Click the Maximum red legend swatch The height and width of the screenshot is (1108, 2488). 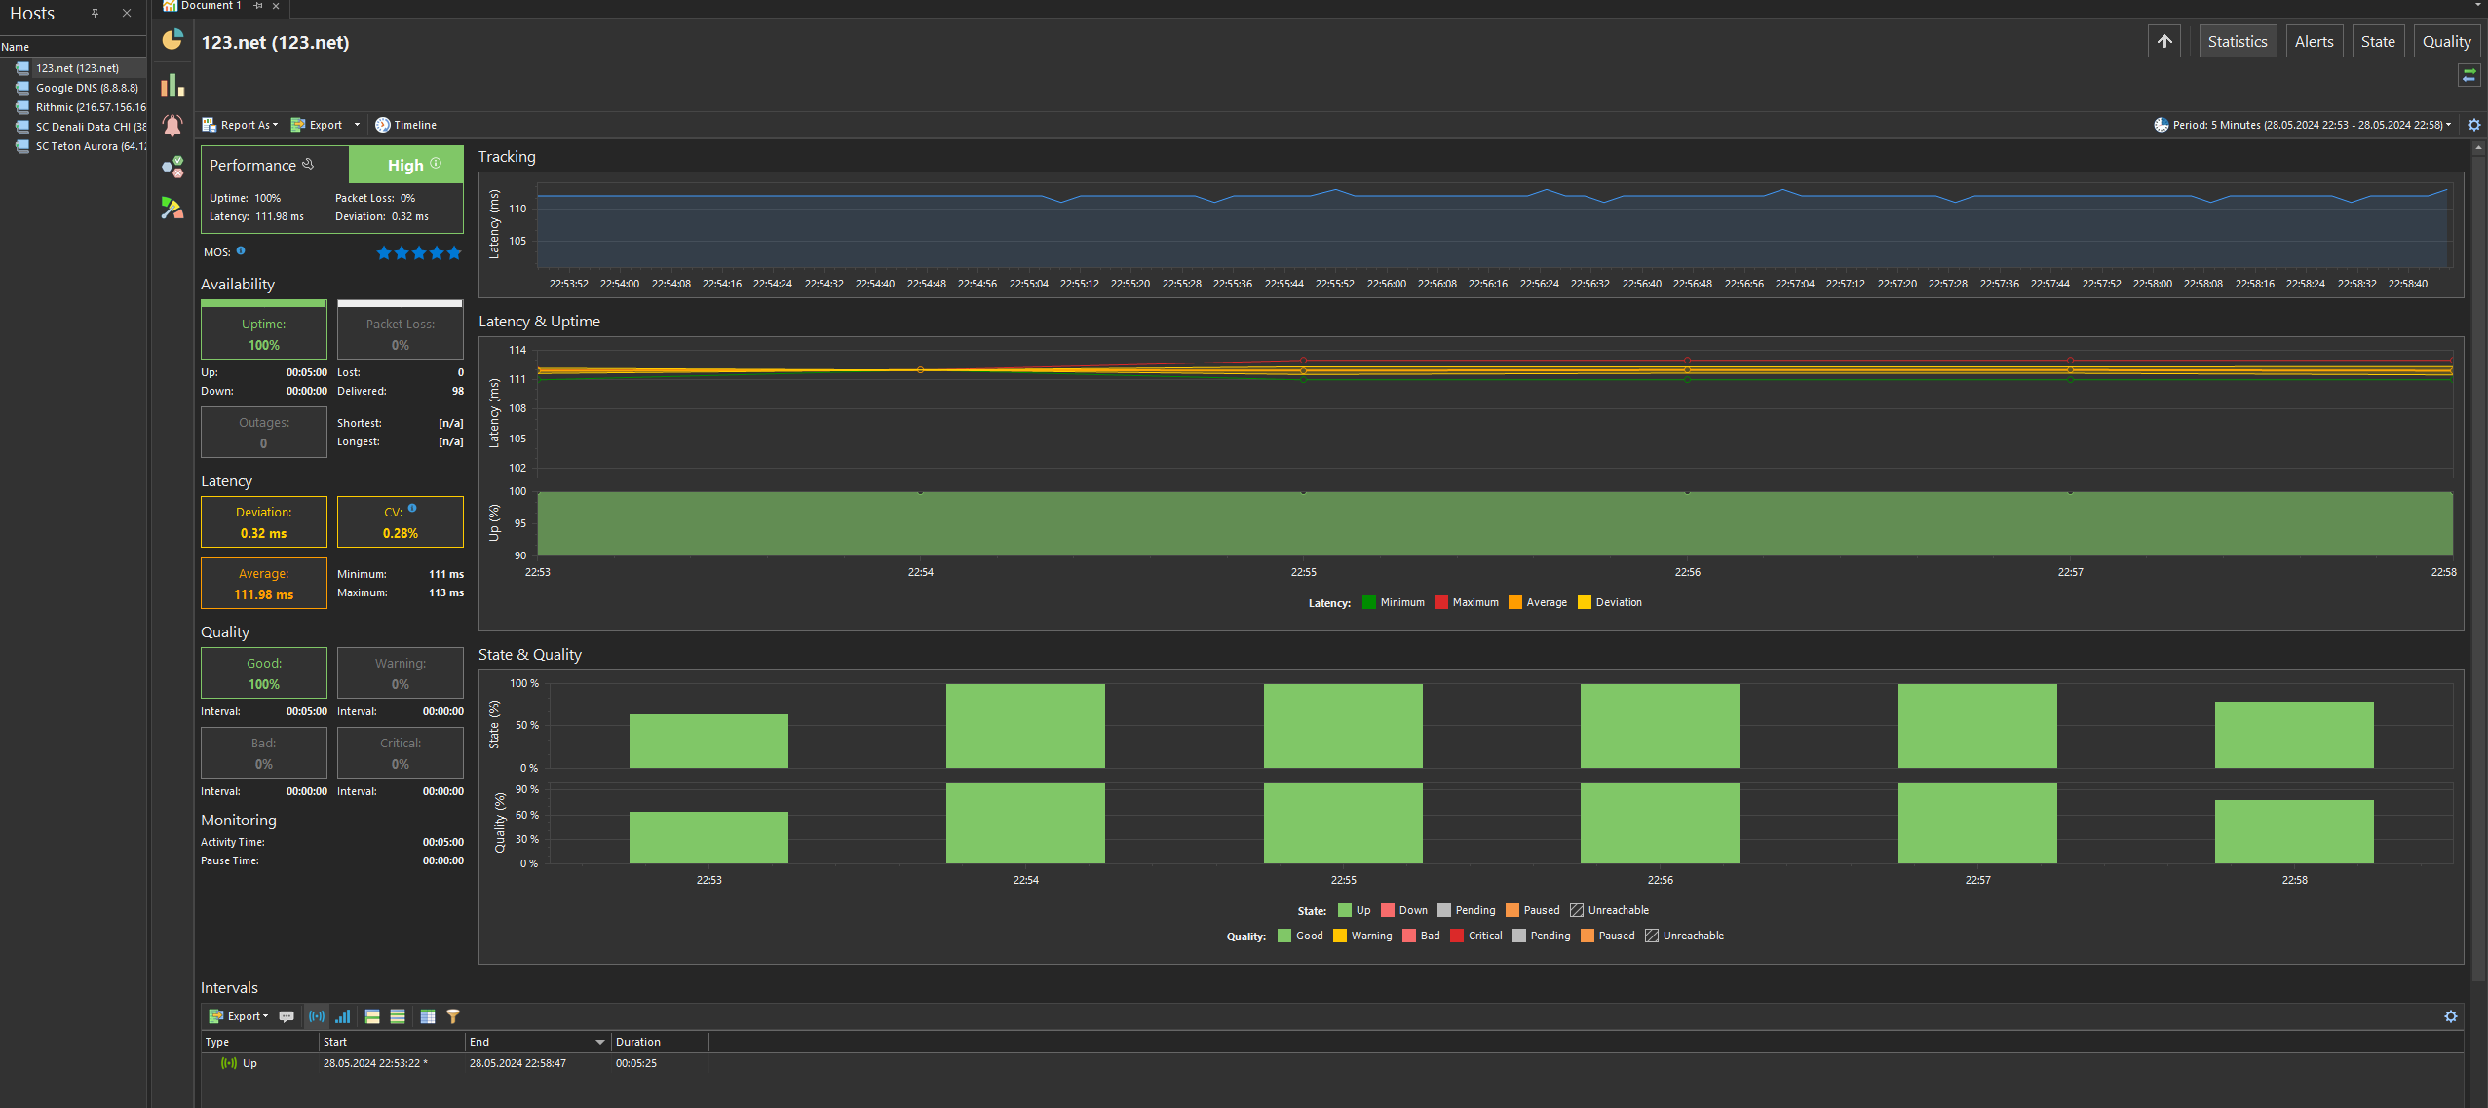(1441, 602)
